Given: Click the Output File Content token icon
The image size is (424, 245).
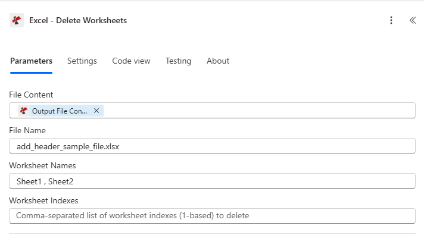Looking at the screenshot, I should (24, 111).
